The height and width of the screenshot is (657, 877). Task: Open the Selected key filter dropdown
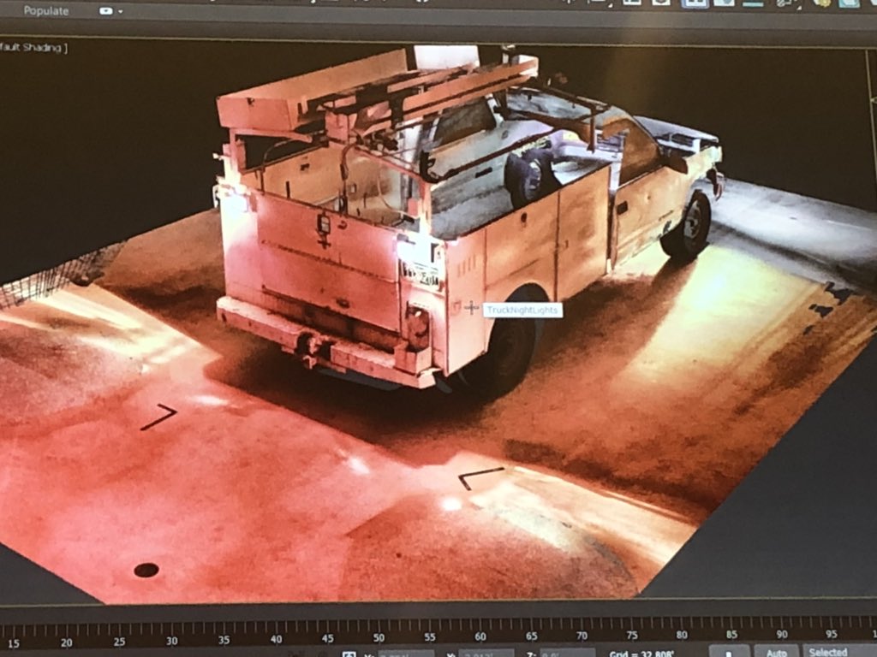click(x=829, y=652)
